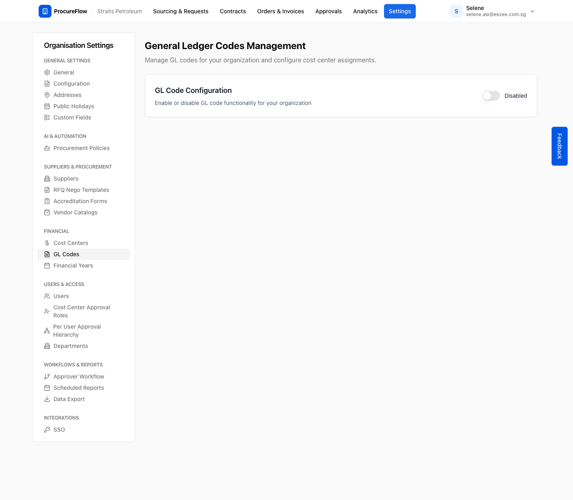The image size is (573, 500).
Task: Click the document icon beside Configuration
Action: tap(47, 84)
